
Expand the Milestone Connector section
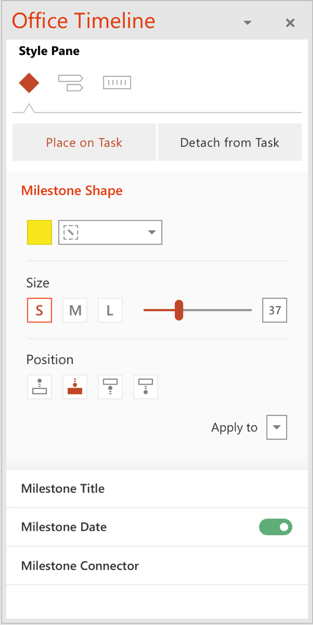(157, 566)
